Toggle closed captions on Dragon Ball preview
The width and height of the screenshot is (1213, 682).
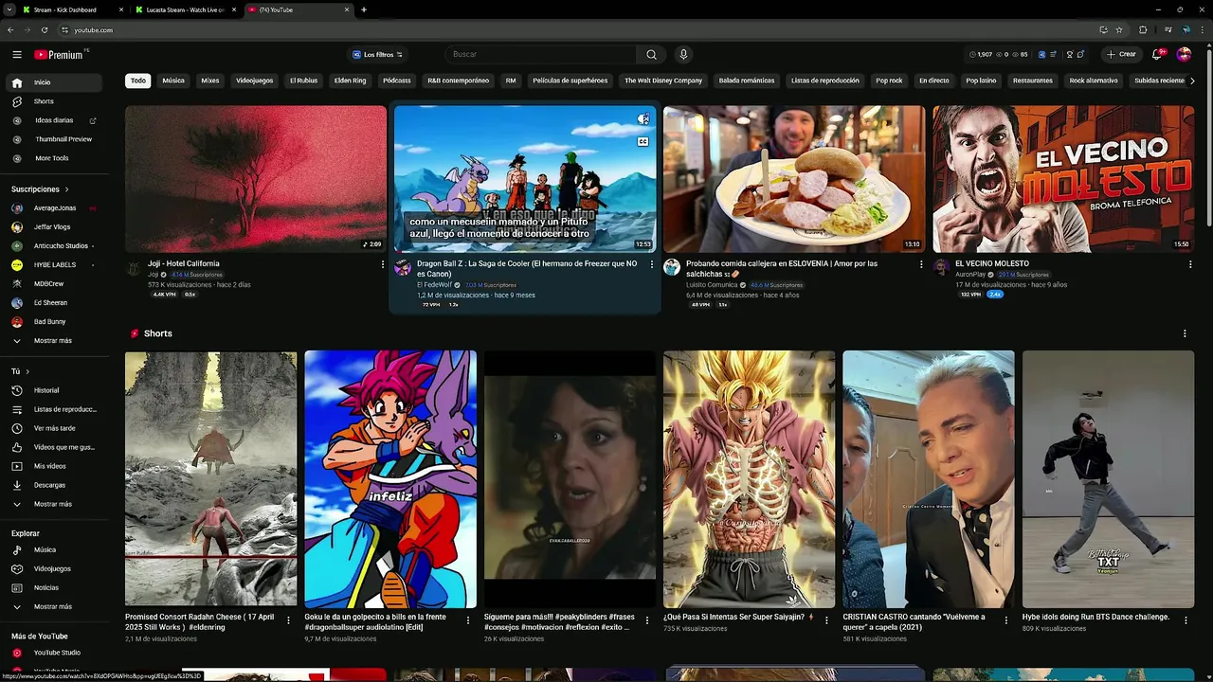(x=643, y=141)
